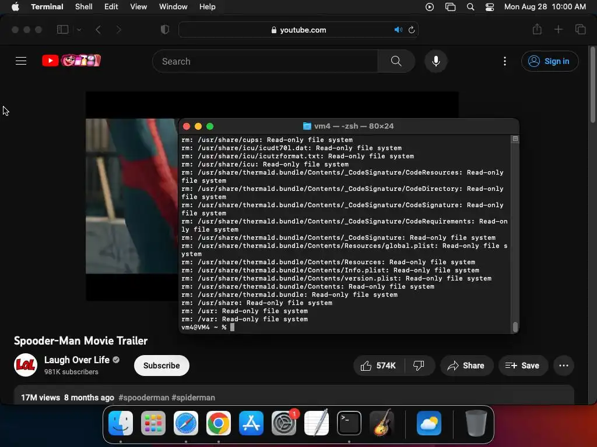Mute the Safari tab audio icon
Screen dimensions: 597x447
tap(398, 30)
